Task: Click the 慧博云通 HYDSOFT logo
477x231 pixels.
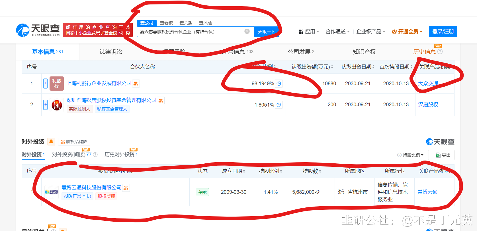Action: point(52,192)
